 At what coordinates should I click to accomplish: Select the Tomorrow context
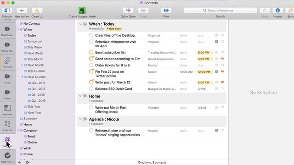click(35, 41)
